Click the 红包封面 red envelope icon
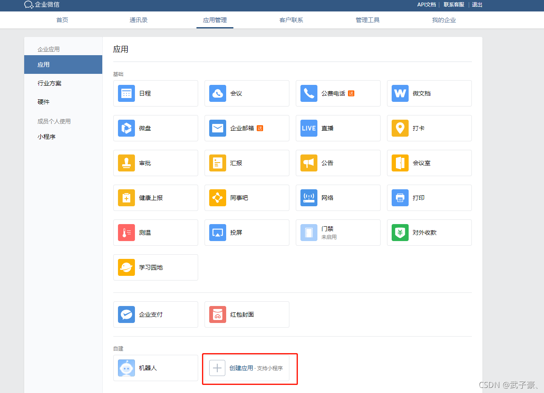 pyautogui.click(x=218, y=314)
